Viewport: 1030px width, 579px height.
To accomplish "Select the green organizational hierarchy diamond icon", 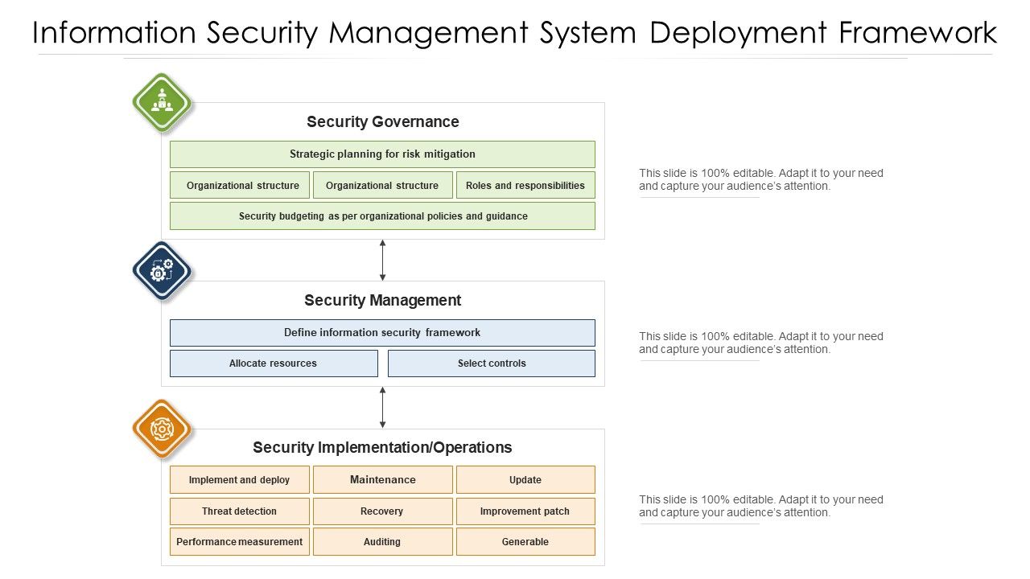I will 162,103.
